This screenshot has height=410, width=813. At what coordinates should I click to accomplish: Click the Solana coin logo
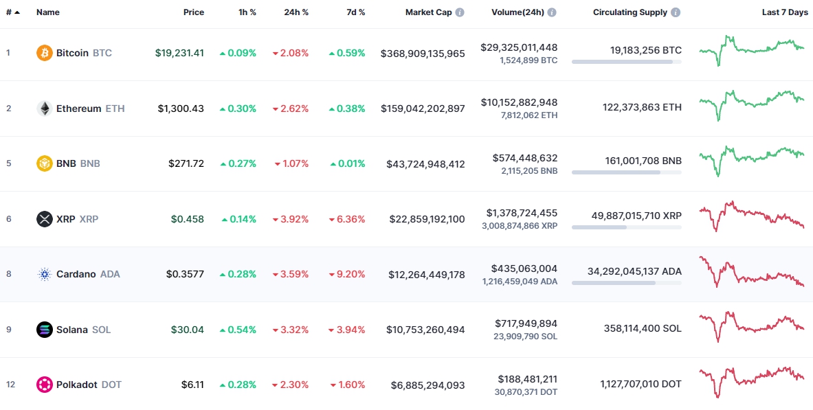45,330
